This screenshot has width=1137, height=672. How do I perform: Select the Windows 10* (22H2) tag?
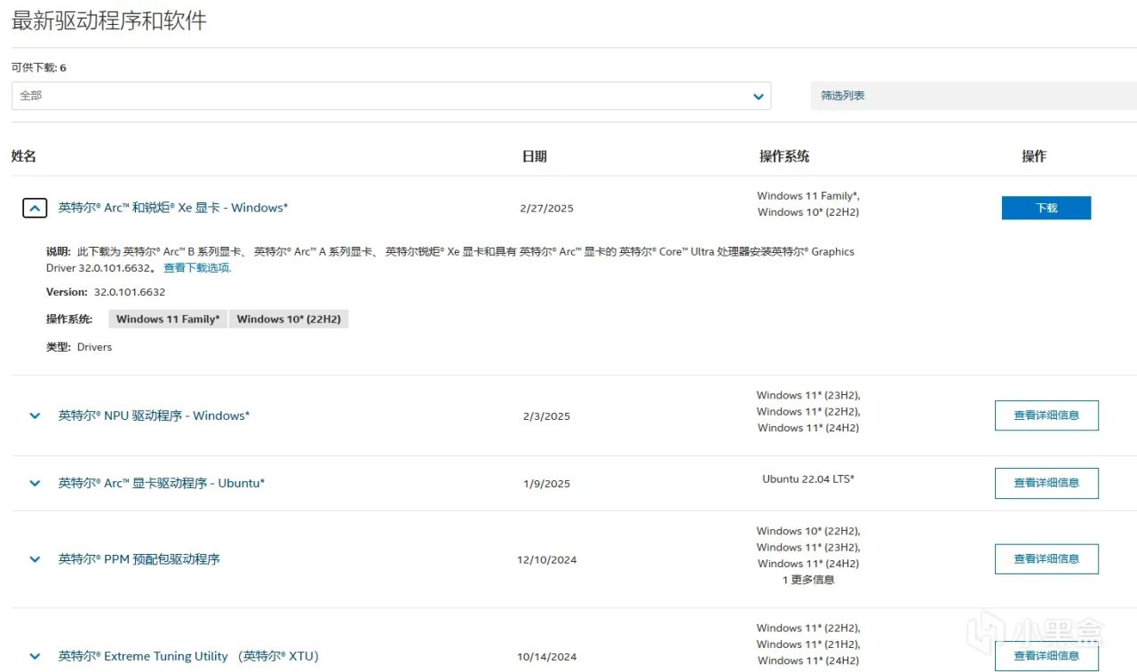pos(289,320)
